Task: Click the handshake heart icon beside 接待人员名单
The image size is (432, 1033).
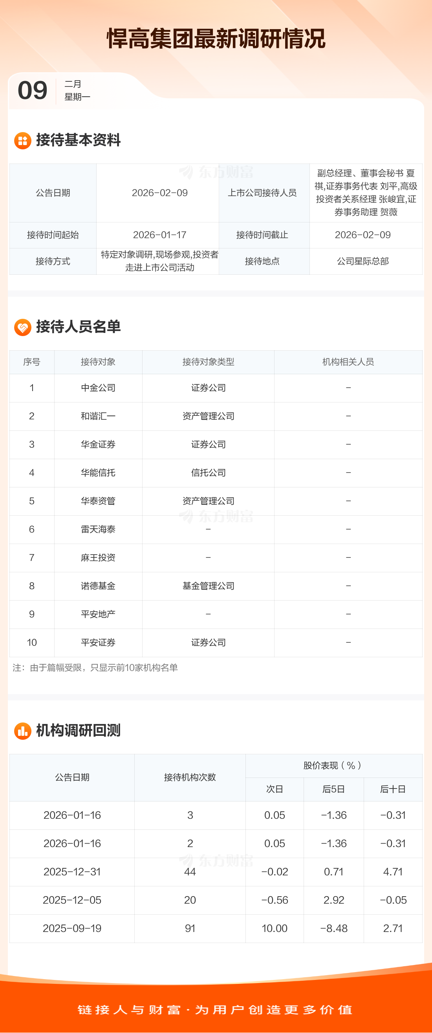Action: [23, 327]
